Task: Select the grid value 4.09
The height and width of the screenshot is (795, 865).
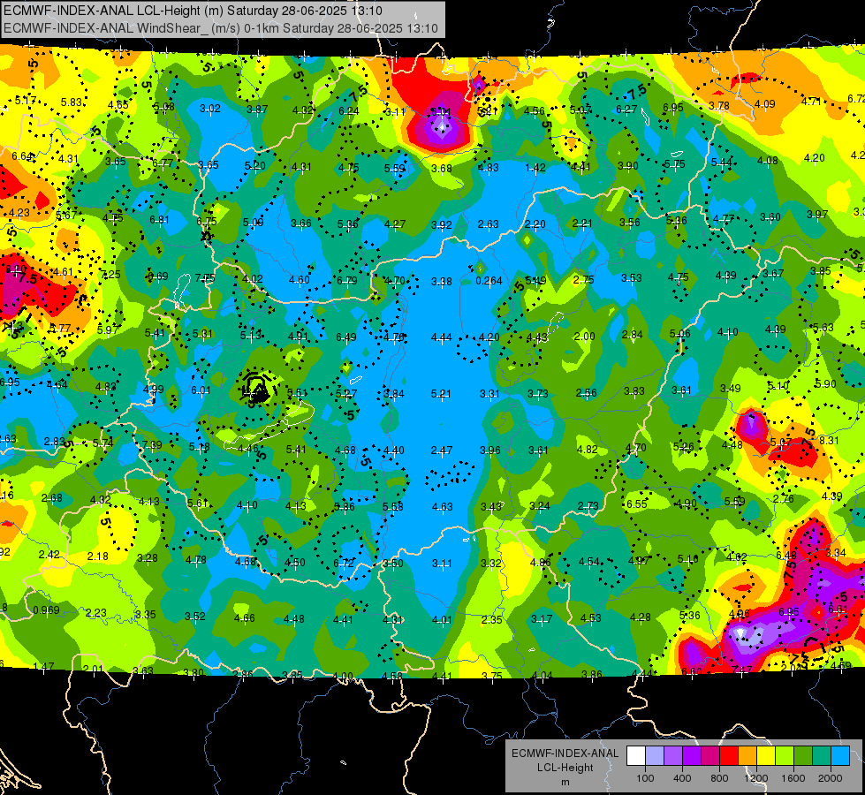Action: [x=764, y=103]
